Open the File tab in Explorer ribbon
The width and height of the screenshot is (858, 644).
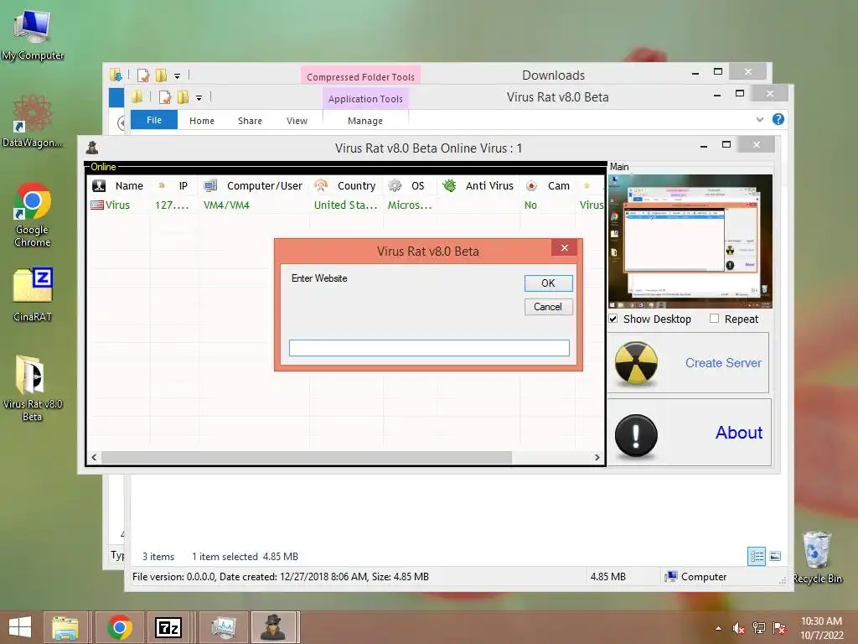click(154, 120)
